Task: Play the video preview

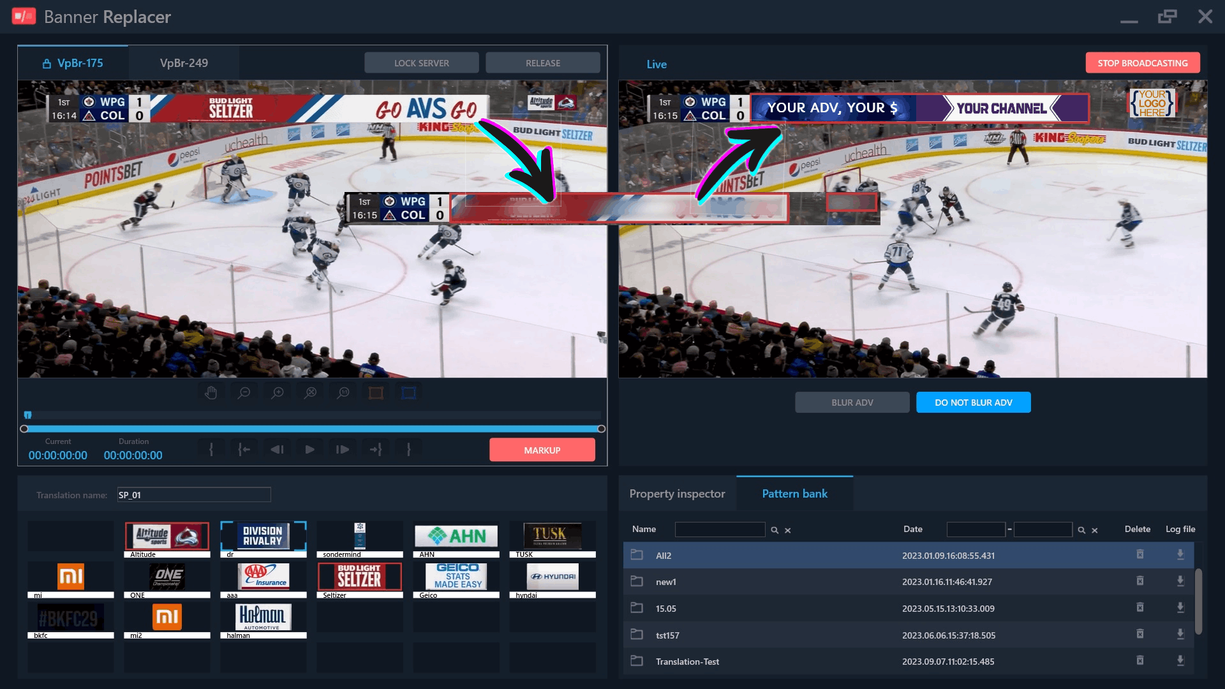Action: click(x=309, y=450)
